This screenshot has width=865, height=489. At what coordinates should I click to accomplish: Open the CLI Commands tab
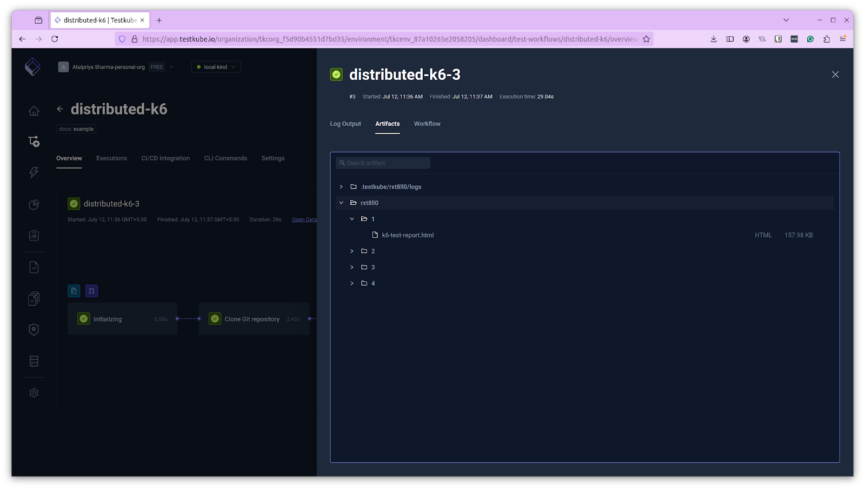(225, 158)
